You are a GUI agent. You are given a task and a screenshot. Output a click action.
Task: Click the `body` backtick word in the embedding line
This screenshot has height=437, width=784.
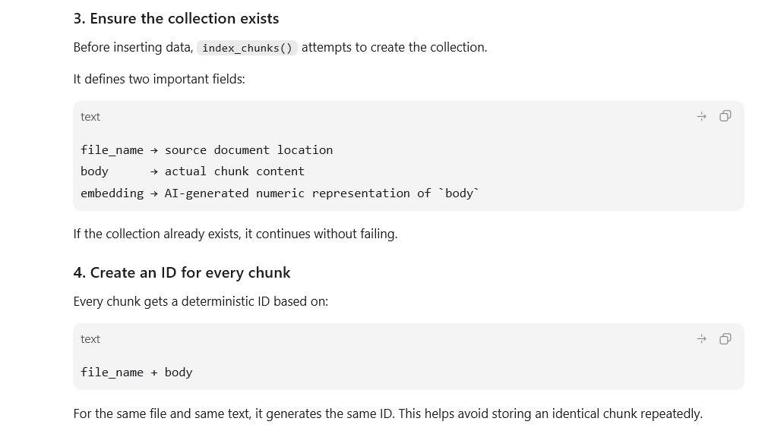(x=459, y=193)
